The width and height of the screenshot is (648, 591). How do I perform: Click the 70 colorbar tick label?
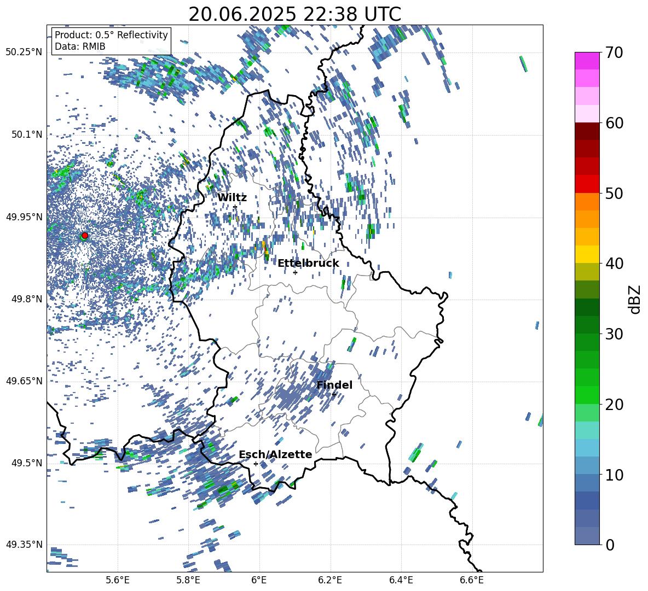[614, 52]
